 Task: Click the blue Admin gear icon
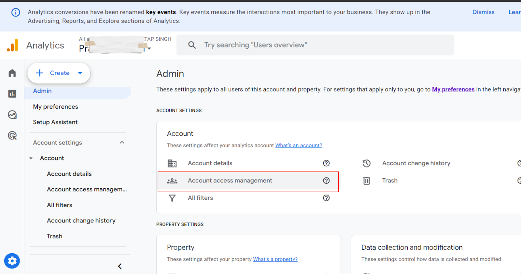coord(12,261)
